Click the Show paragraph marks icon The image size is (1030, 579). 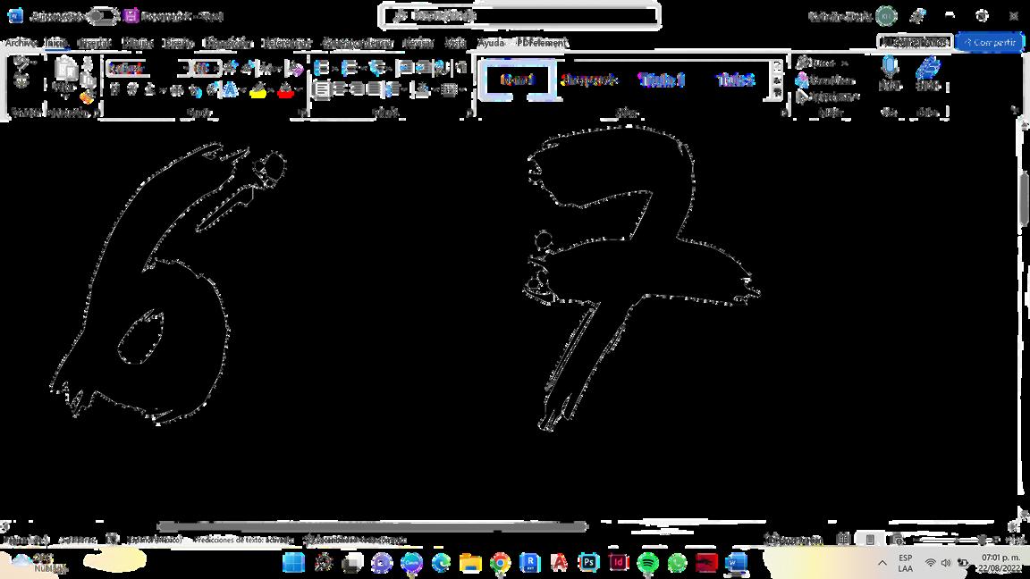pyautogui.click(x=460, y=68)
